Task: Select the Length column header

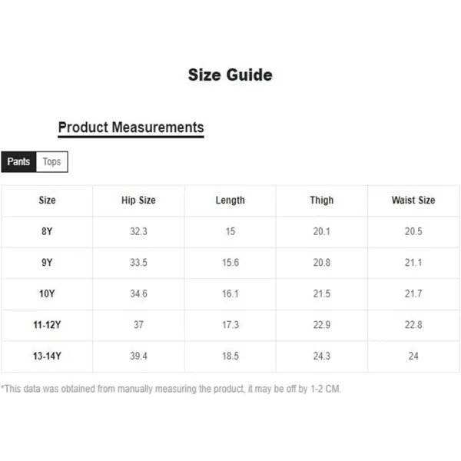Action: point(230,201)
